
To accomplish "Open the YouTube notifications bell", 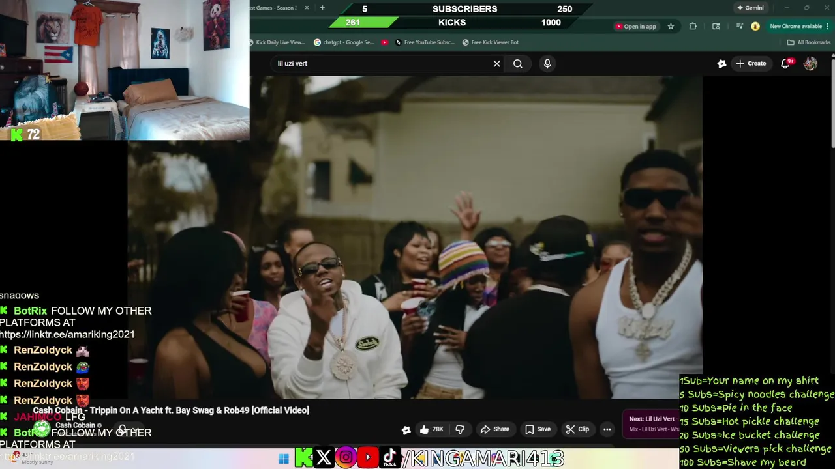I will (786, 63).
